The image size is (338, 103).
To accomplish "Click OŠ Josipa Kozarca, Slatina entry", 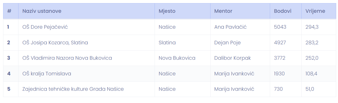I will tap(55, 43).
